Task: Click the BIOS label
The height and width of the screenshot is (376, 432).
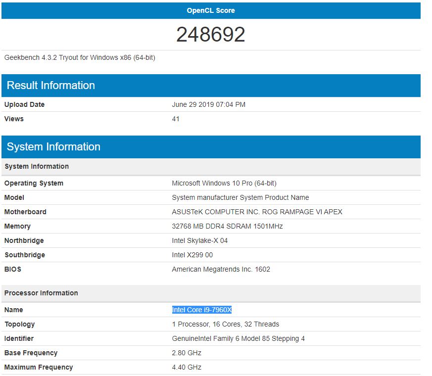Action: tap(13, 269)
